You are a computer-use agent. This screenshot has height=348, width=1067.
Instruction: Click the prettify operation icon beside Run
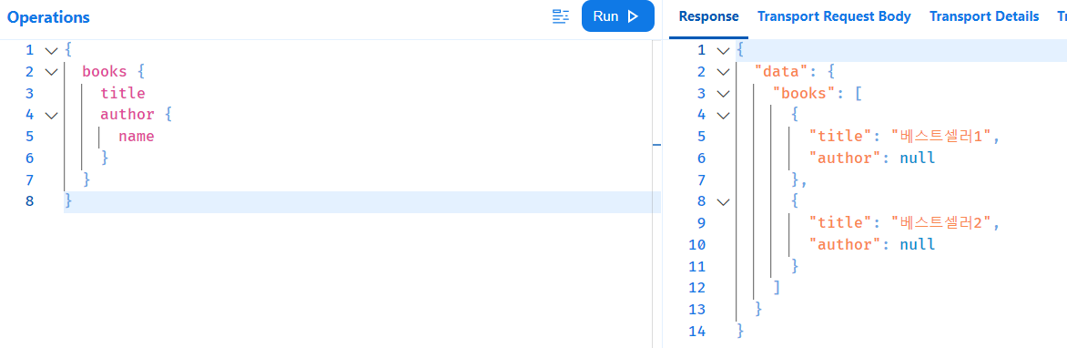point(561,17)
